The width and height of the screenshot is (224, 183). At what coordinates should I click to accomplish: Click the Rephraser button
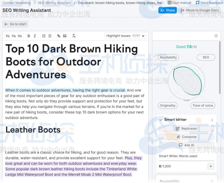(186, 128)
